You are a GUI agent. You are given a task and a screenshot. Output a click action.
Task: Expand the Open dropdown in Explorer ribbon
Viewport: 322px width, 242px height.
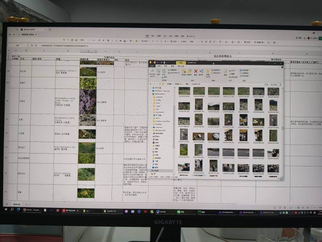[233, 70]
